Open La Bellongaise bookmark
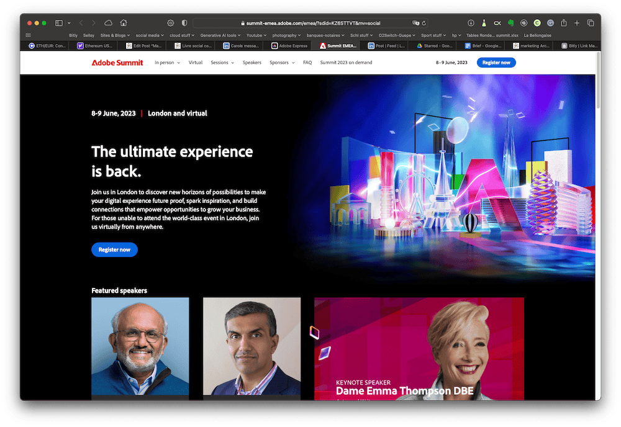Image resolution: width=621 pixels, height=427 pixels. click(x=537, y=35)
